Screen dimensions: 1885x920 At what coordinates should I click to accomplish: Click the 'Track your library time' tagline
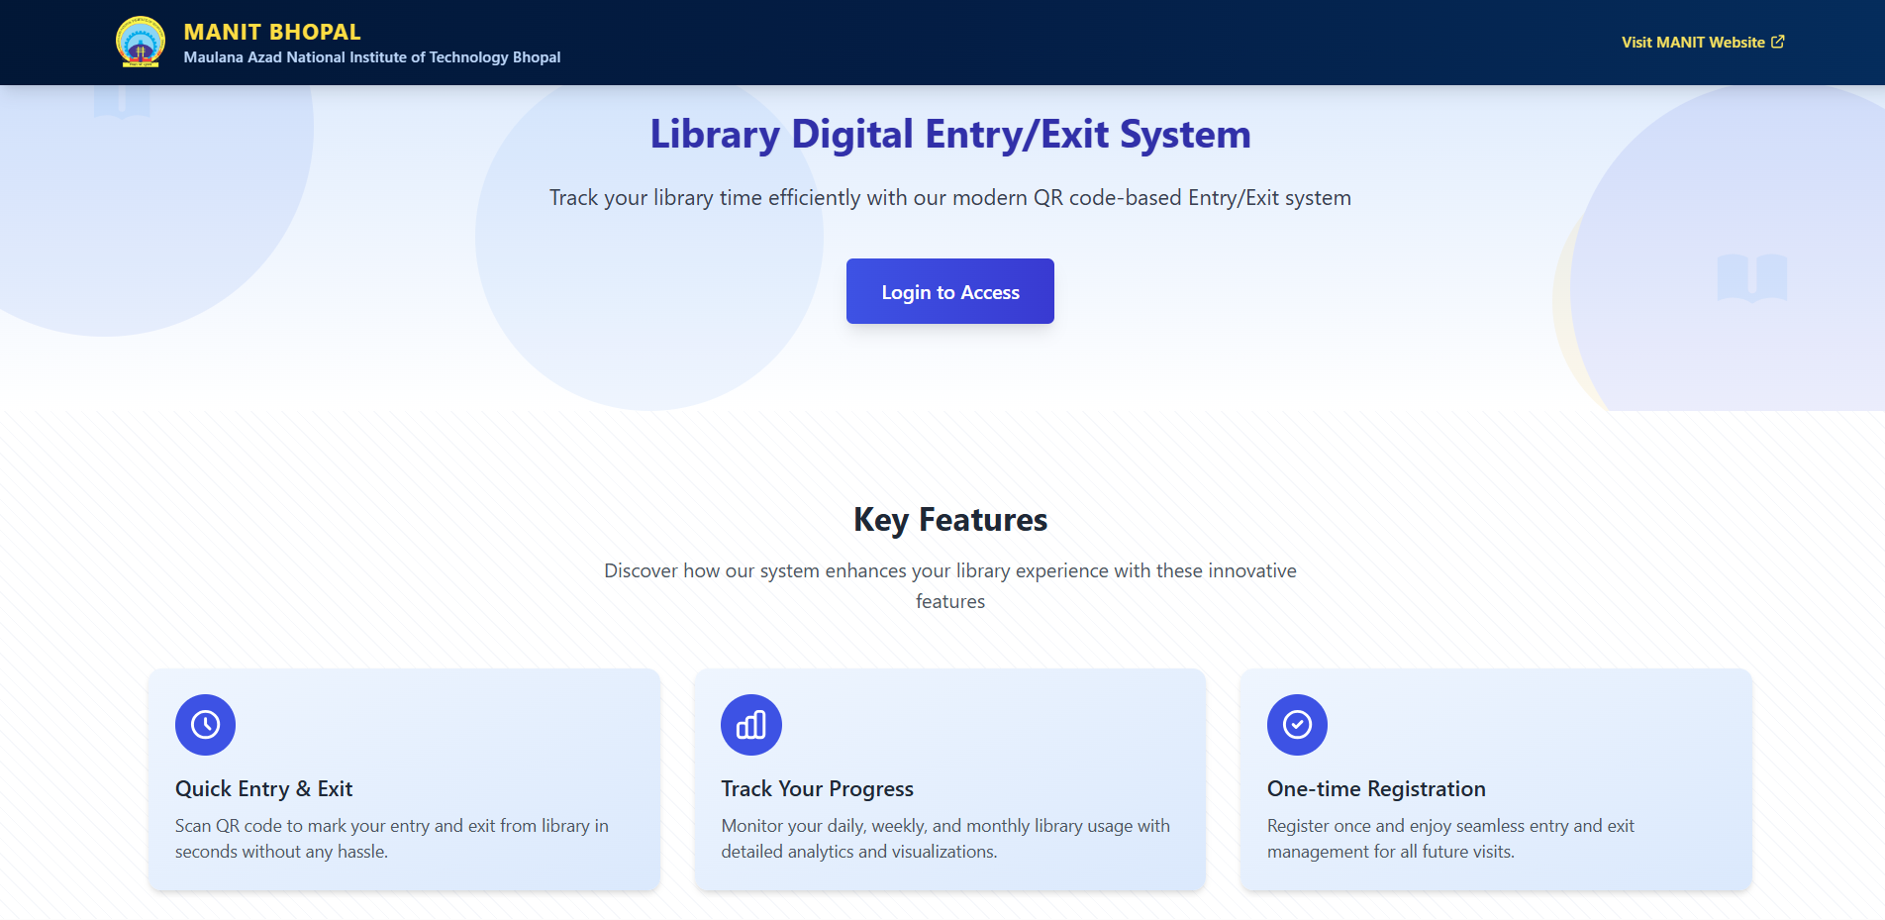tap(949, 198)
